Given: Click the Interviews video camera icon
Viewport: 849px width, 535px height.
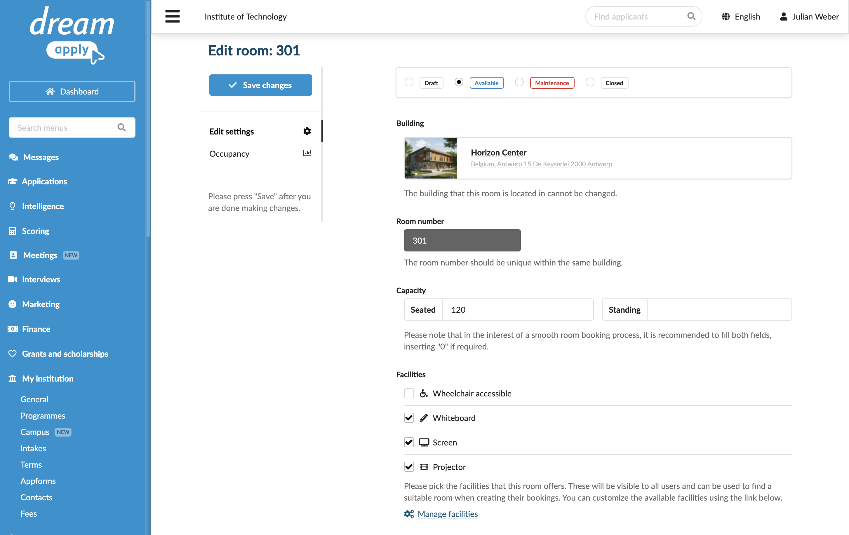Looking at the screenshot, I should point(13,279).
